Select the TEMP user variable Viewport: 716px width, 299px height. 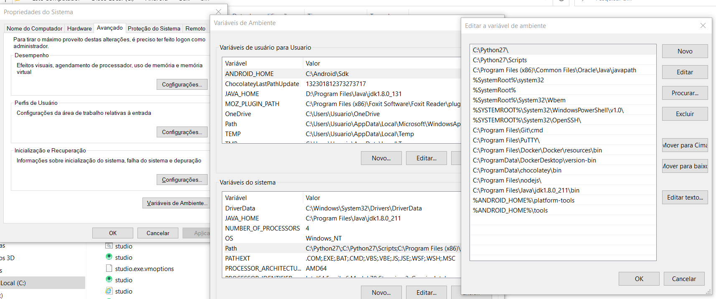coord(342,134)
